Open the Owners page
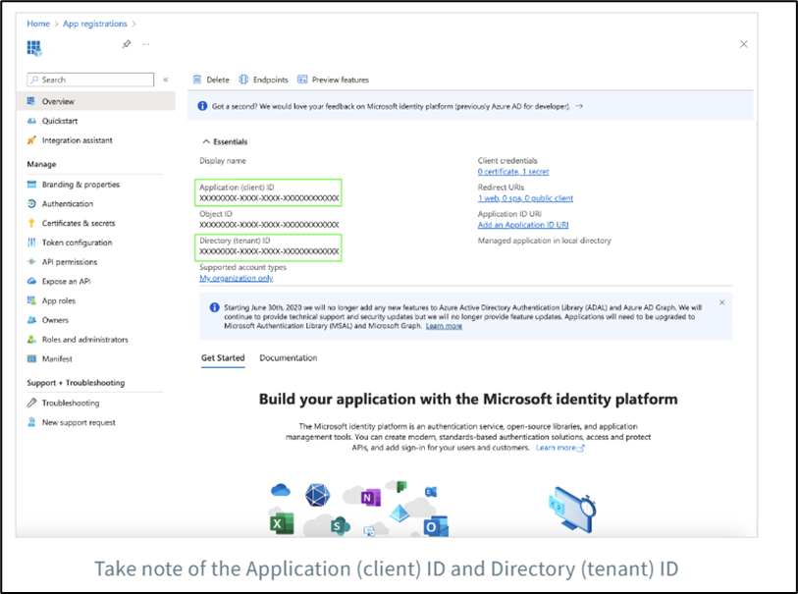This screenshot has height=594, width=798. (x=55, y=320)
